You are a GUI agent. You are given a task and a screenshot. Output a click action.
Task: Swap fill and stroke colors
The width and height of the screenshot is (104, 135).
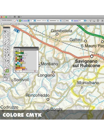click(x=9, y=68)
